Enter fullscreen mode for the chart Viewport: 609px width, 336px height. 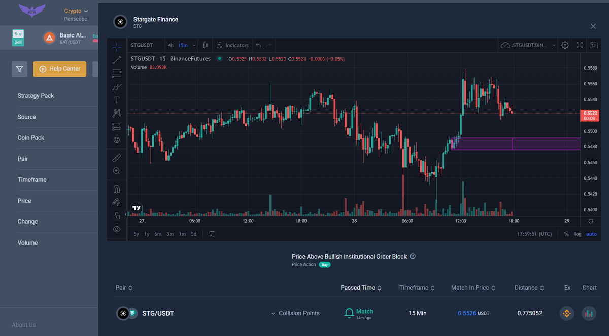coord(579,45)
